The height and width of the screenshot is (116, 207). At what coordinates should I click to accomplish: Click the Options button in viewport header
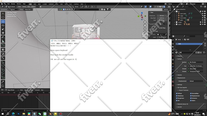167,9
